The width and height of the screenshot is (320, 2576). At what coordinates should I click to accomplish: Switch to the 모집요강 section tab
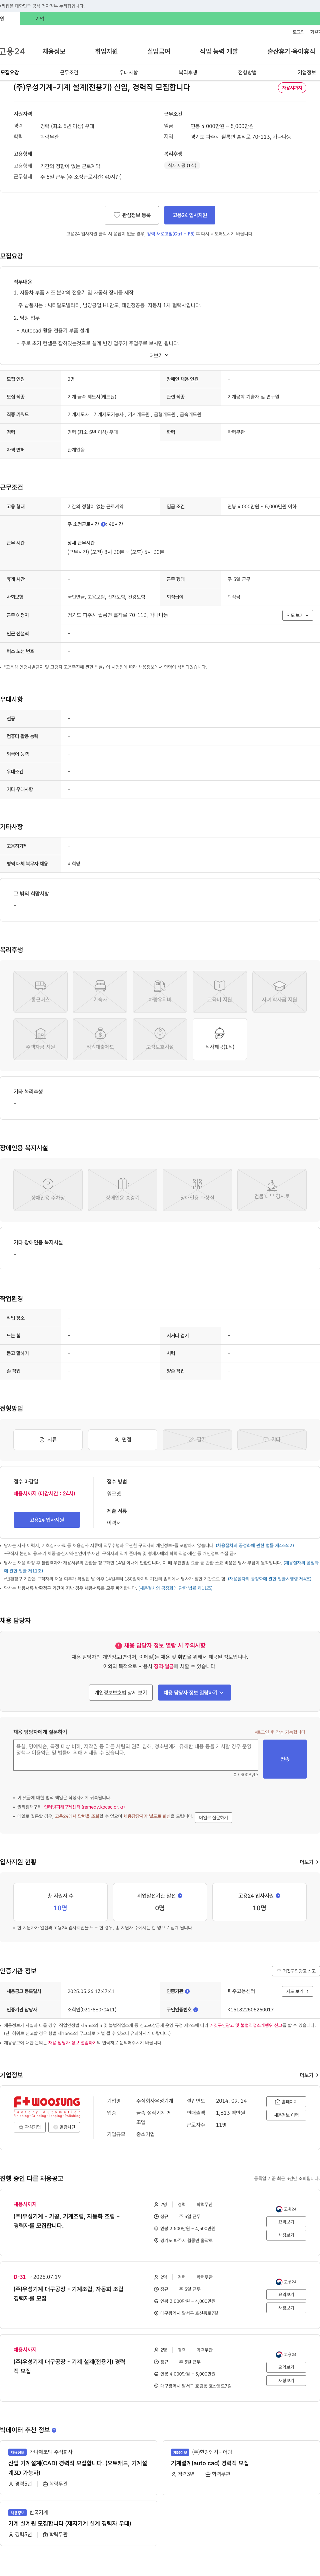(x=10, y=72)
